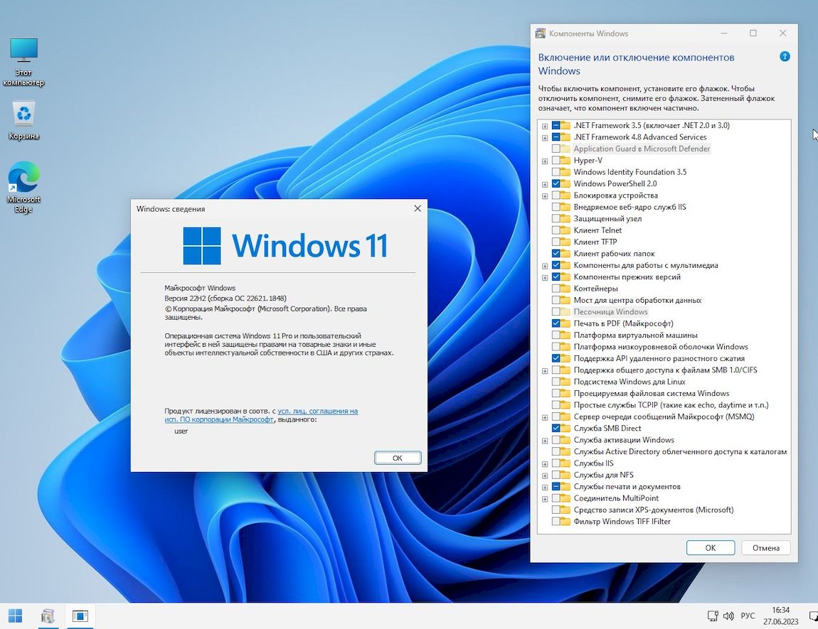Expand Сервер очереди сообщений (MSMQ)
This screenshot has width=818, height=629.
pos(545,417)
